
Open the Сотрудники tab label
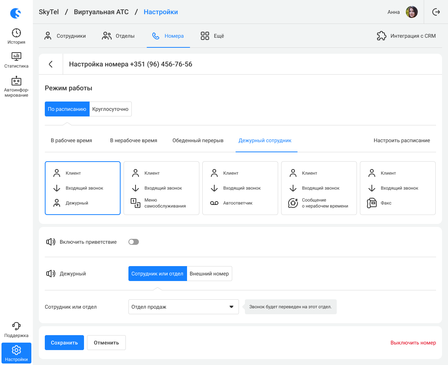(71, 36)
